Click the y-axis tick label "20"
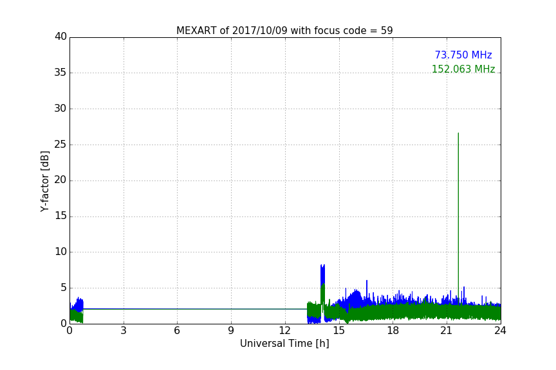556x370 pixels. coord(60,180)
